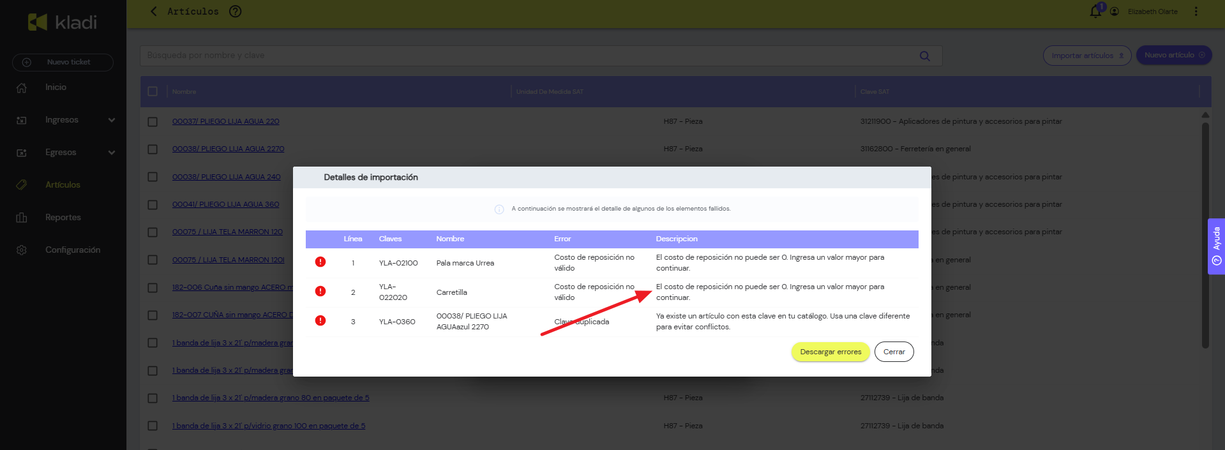Click the Egresos sidebar icon
The height and width of the screenshot is (450, 1225).
click(x=22, y=153)
